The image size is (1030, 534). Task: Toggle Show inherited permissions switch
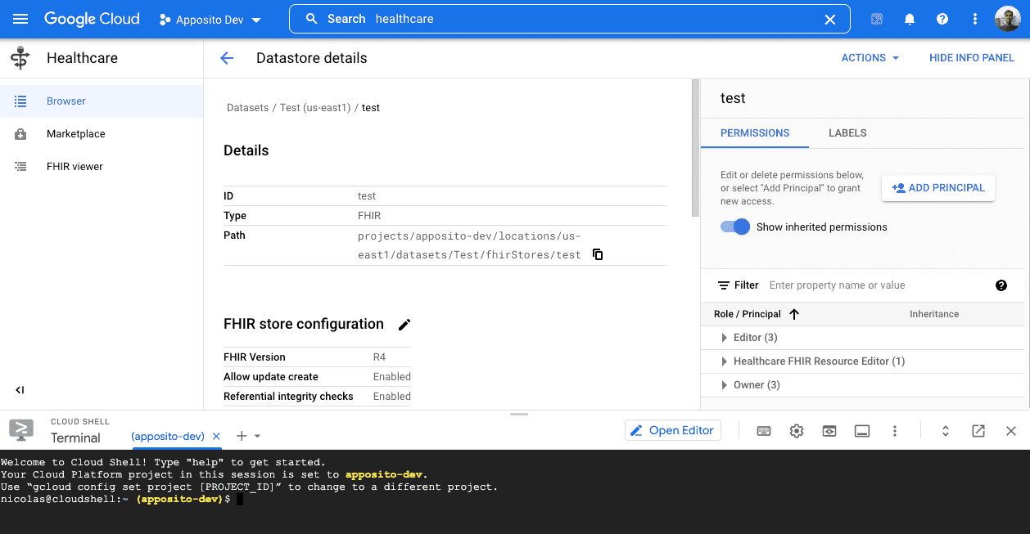tap(735, 227)
